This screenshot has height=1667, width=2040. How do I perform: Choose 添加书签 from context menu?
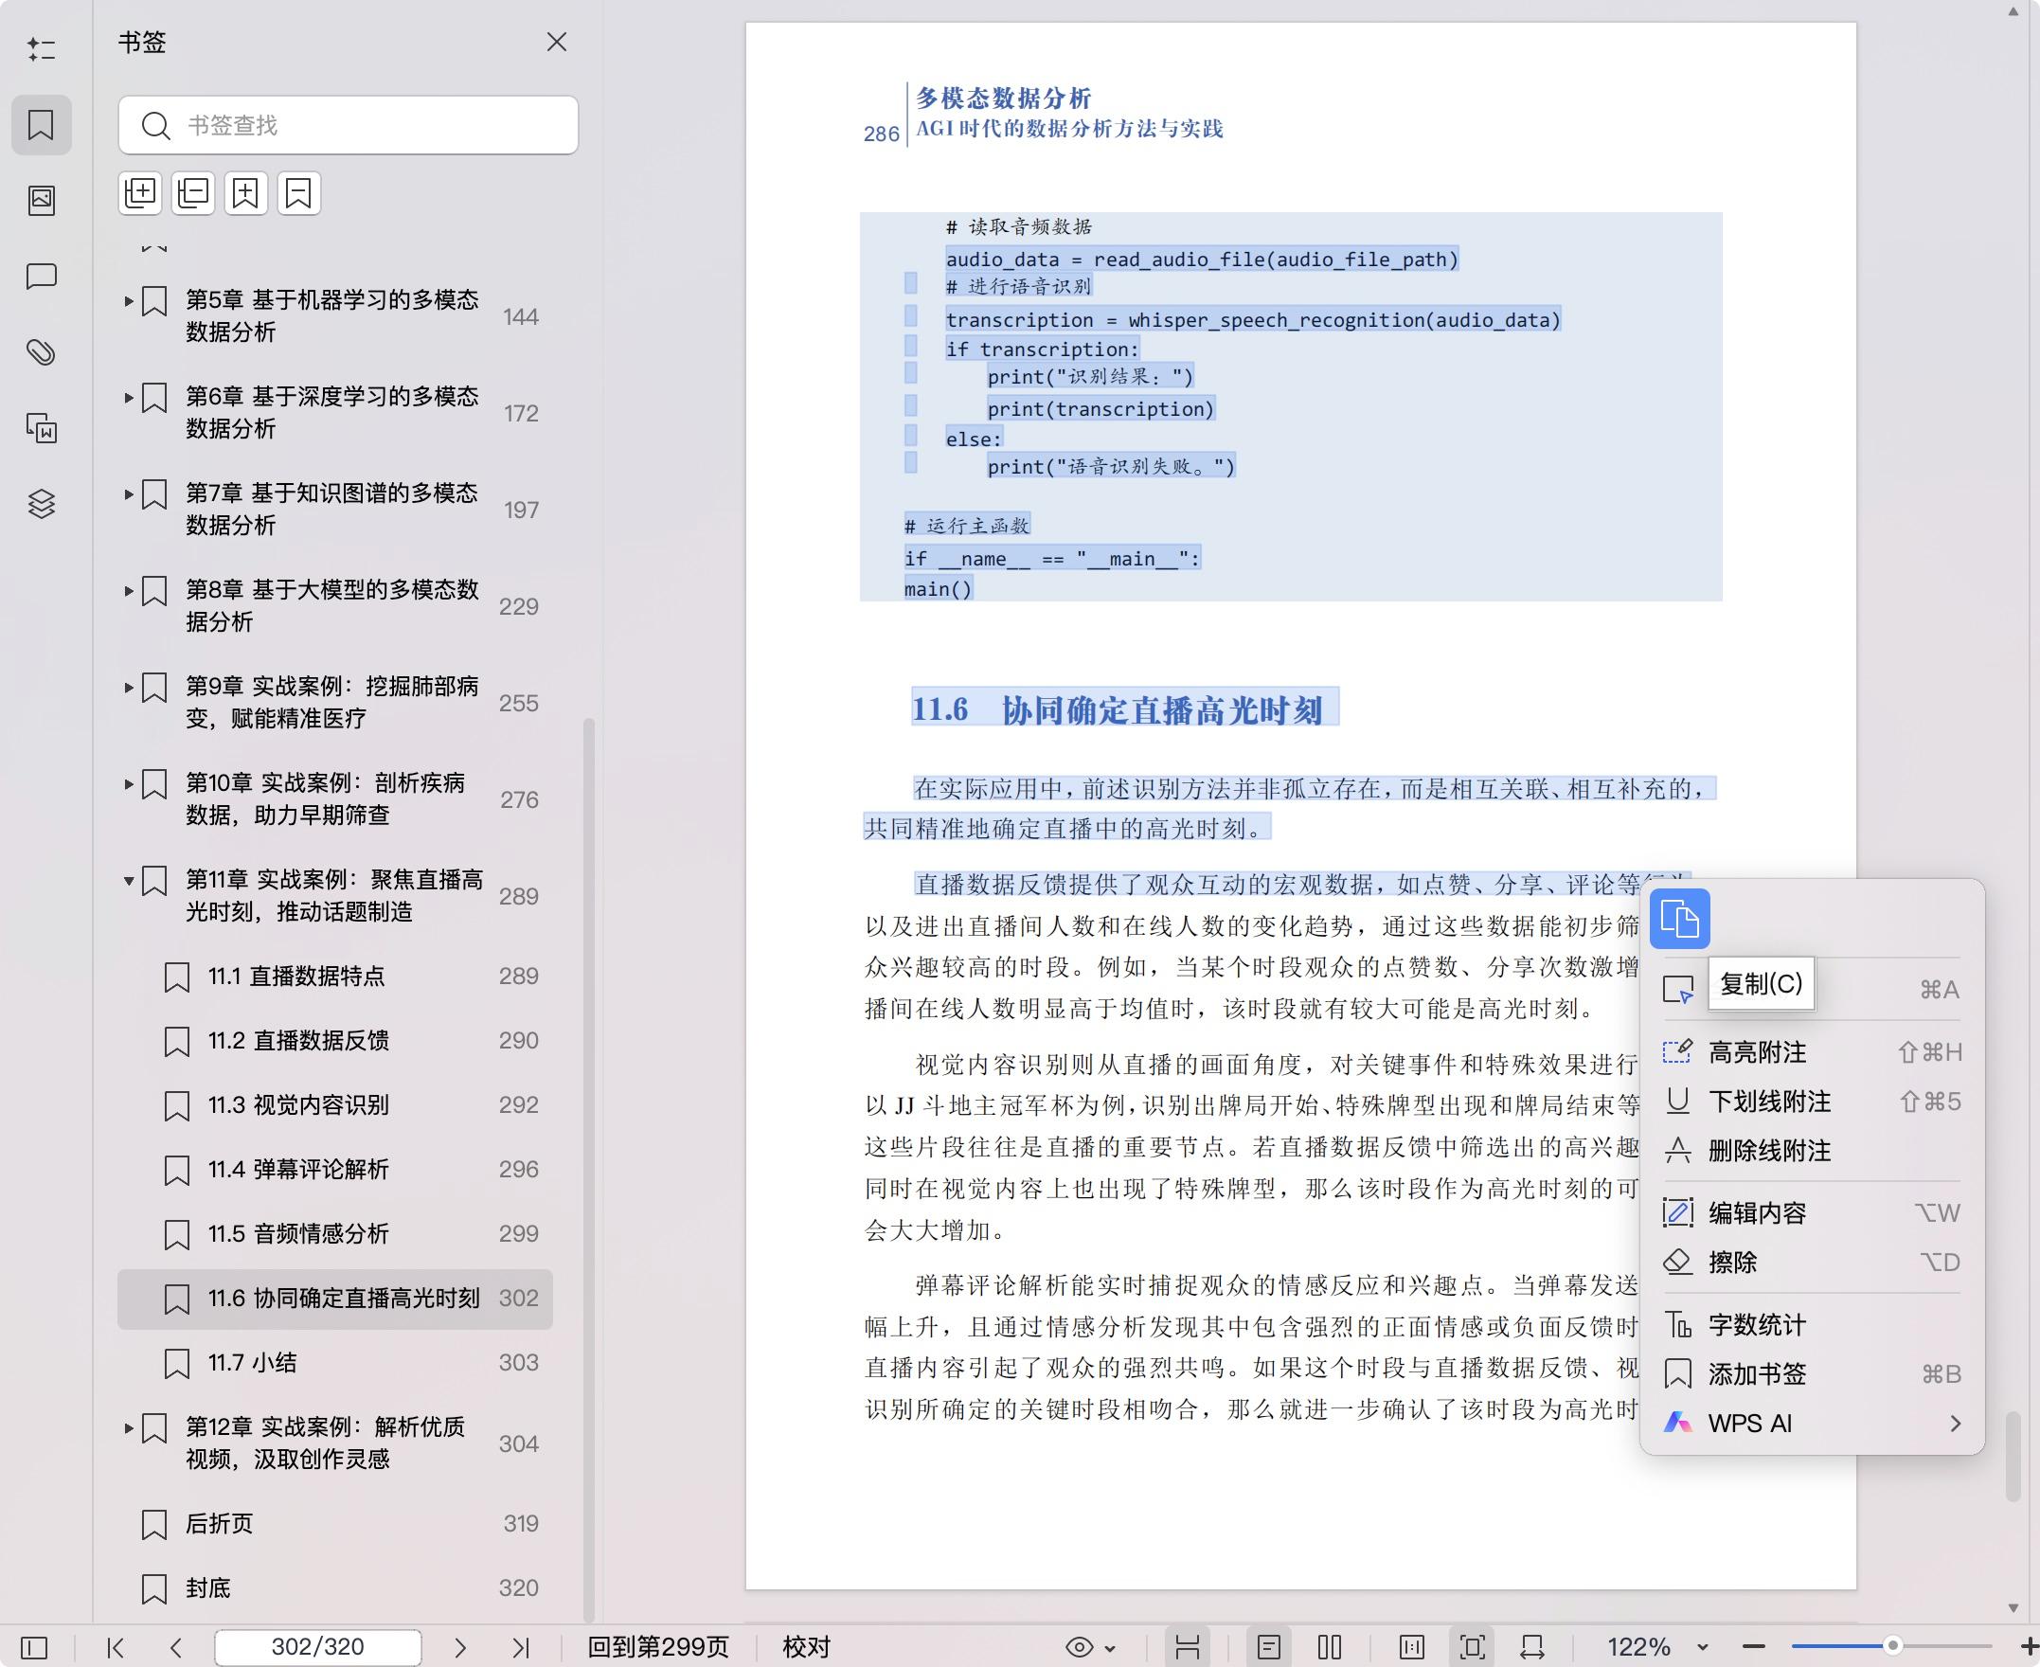1812,1374
